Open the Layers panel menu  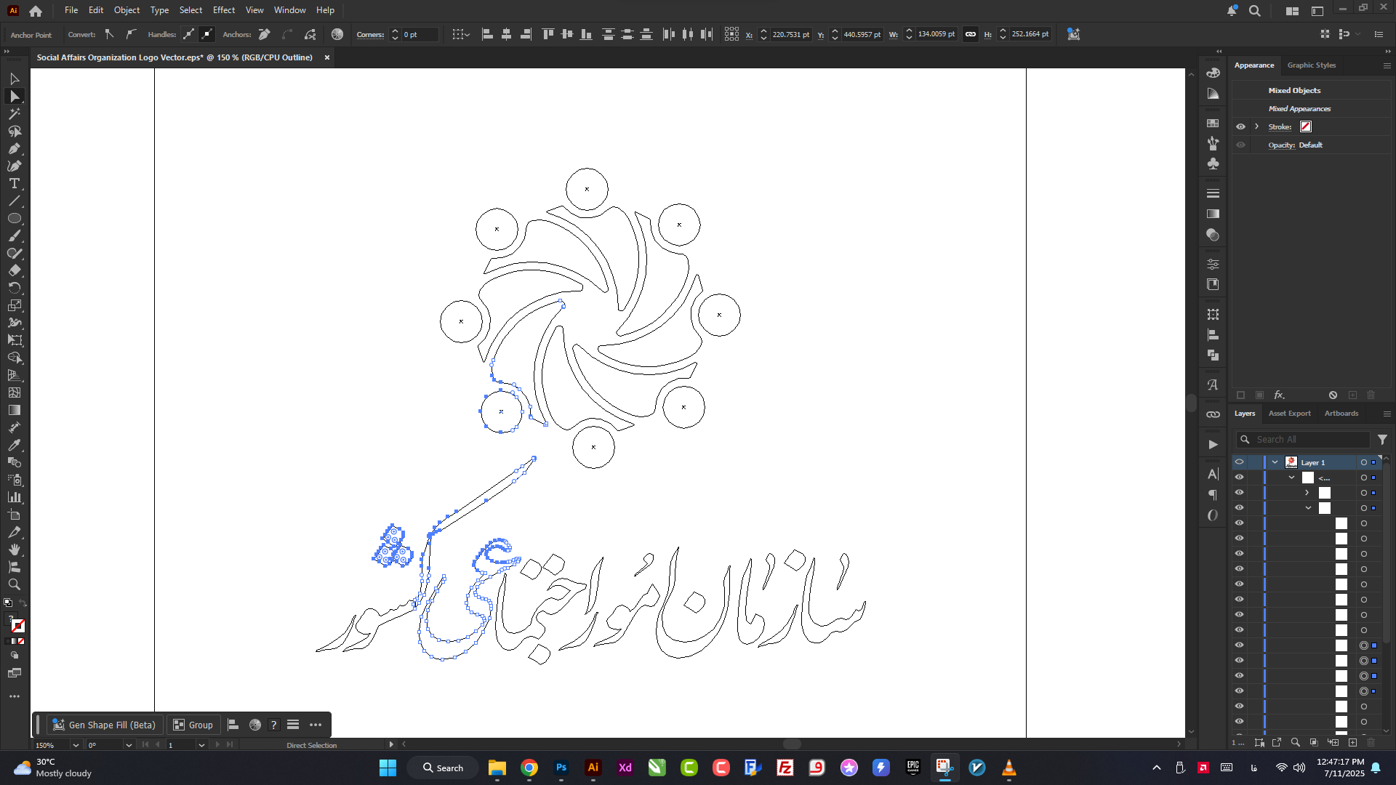point(1387,414)
